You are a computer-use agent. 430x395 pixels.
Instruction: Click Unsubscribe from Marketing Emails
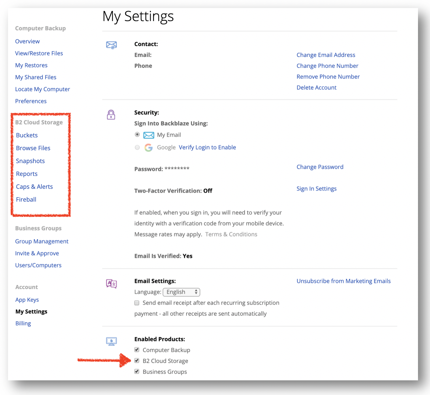pos(343,281)
